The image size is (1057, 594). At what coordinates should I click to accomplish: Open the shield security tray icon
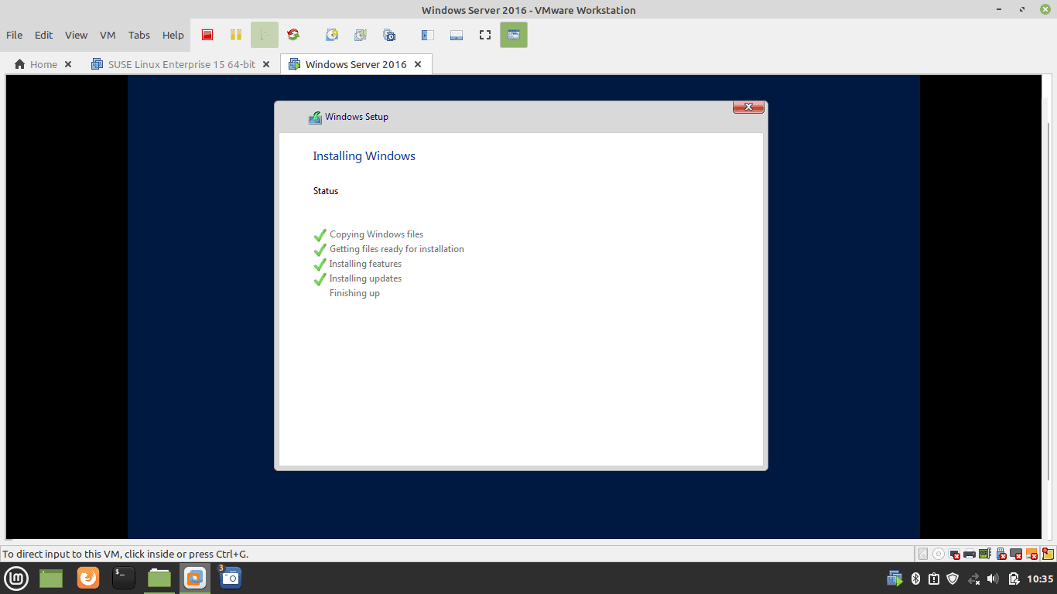[x=953, y=579]
